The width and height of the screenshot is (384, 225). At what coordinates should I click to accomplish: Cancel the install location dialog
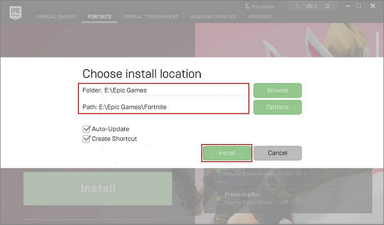[278, 153]
